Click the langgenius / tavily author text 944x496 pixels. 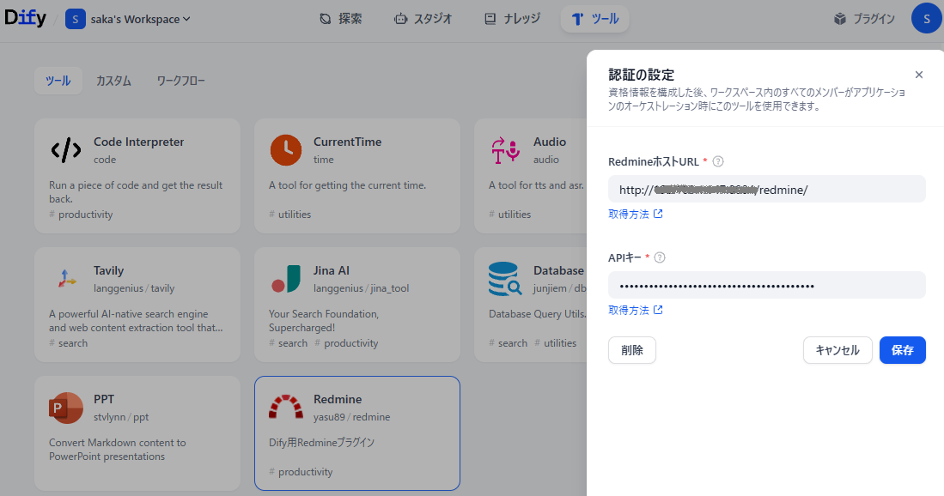(134, 288)
